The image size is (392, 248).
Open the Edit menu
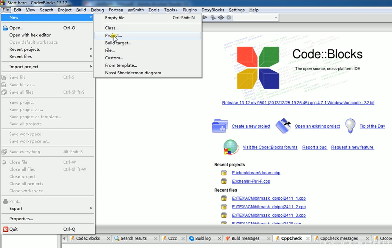[18, 10]
